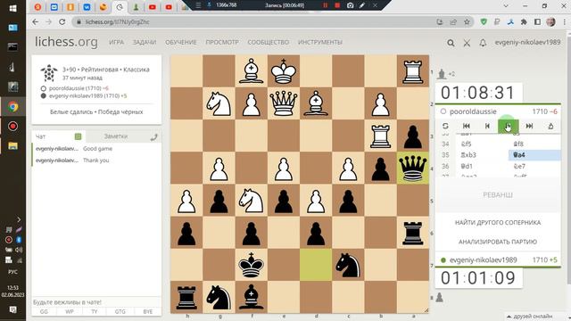Open Chrome three-dot menu
This screenshot has height=321, width=571.
point(565,21)
